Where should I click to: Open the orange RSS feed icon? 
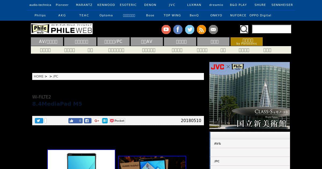202,30
